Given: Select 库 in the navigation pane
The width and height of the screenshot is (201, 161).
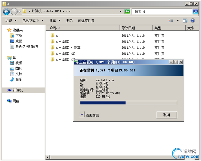Looking at the screenshot, I should coord(14,57).
